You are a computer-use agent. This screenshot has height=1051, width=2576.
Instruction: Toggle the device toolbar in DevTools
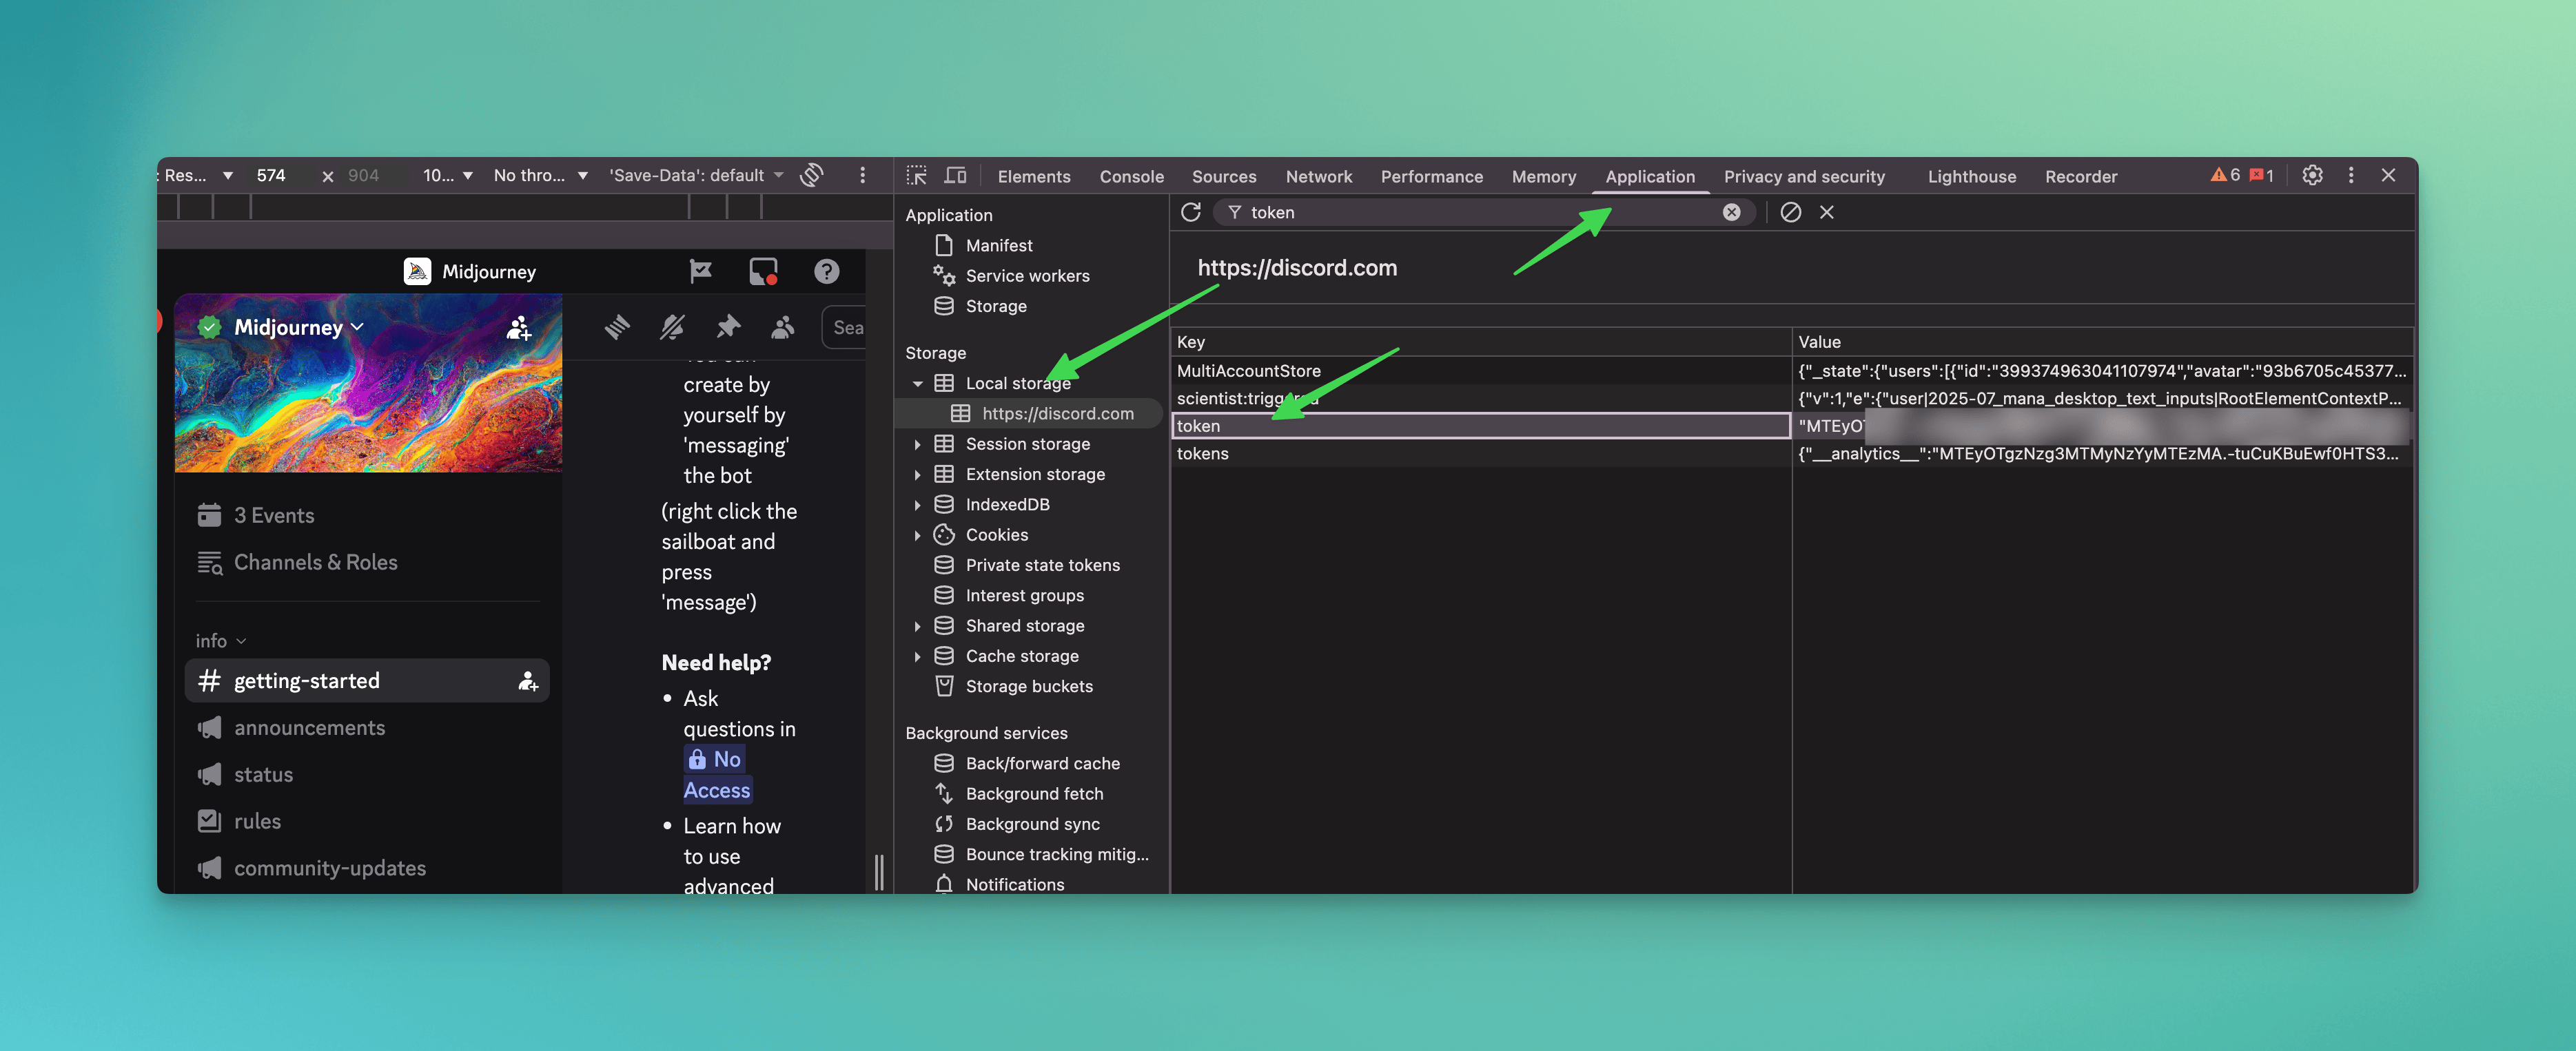tap(956, 175)
